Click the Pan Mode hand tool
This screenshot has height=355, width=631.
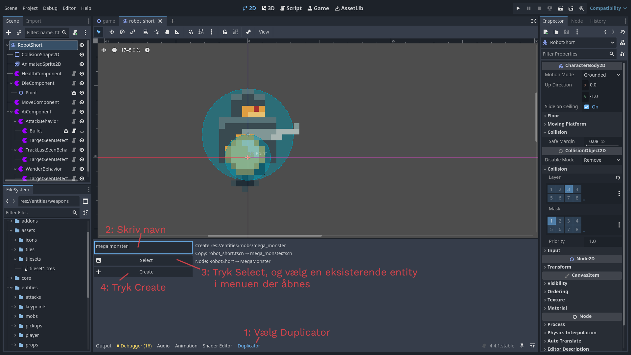[x=167, y=32]
